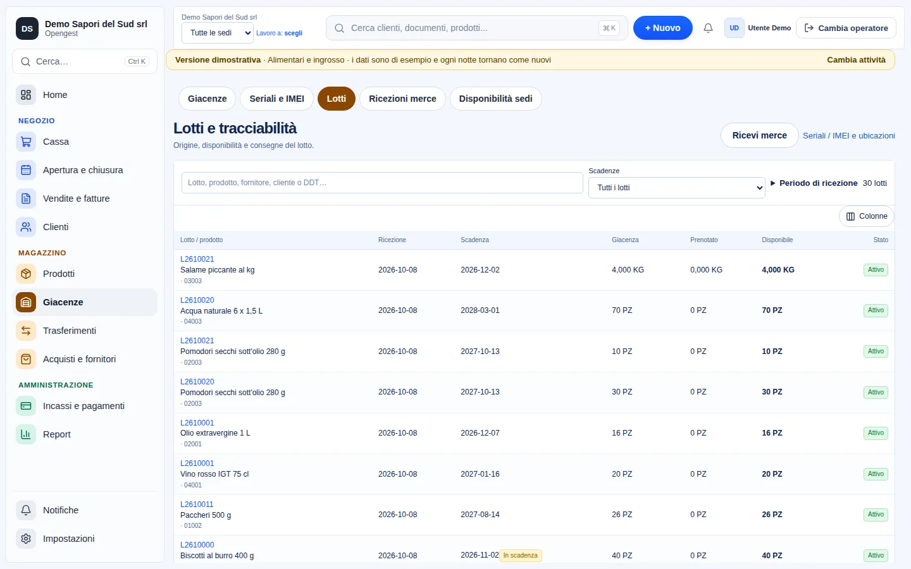Click the Ricevi merce button
The image size is (911, 569).
tap(760, 135)
